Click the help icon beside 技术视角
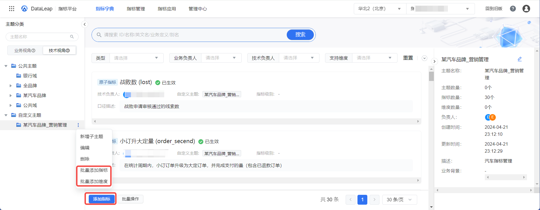 tap(68, 51)
